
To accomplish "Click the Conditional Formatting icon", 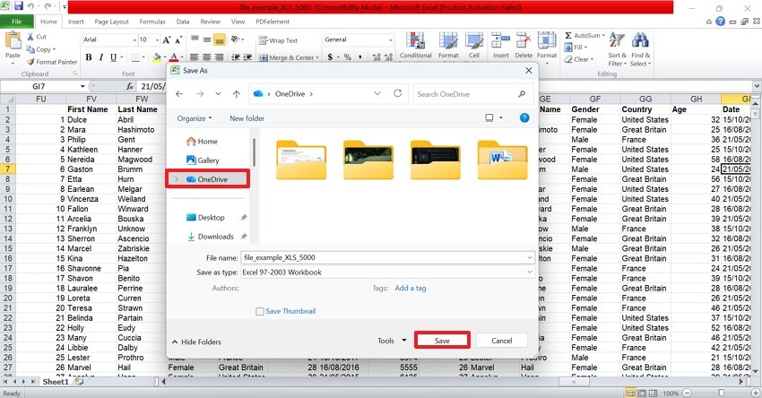I will (415, 41).
